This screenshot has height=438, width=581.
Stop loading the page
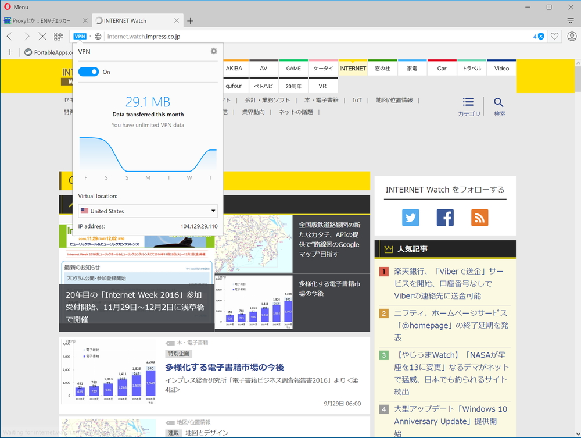click(x=42, y=36)
